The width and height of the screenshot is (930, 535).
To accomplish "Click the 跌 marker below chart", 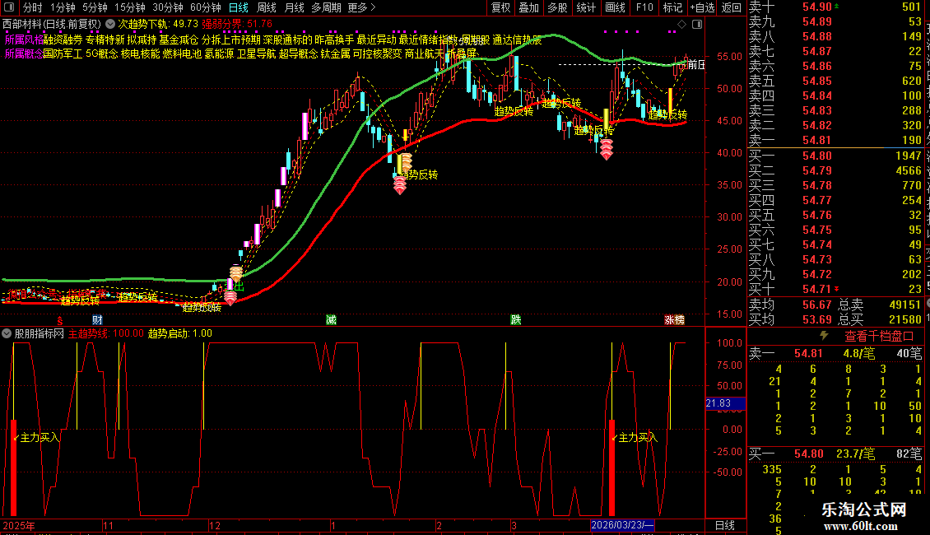I will (516, 320).
